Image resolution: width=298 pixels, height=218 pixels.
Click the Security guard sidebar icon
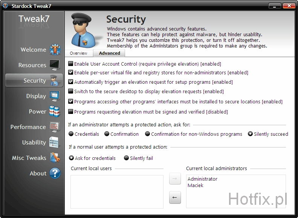pos(55,80)
